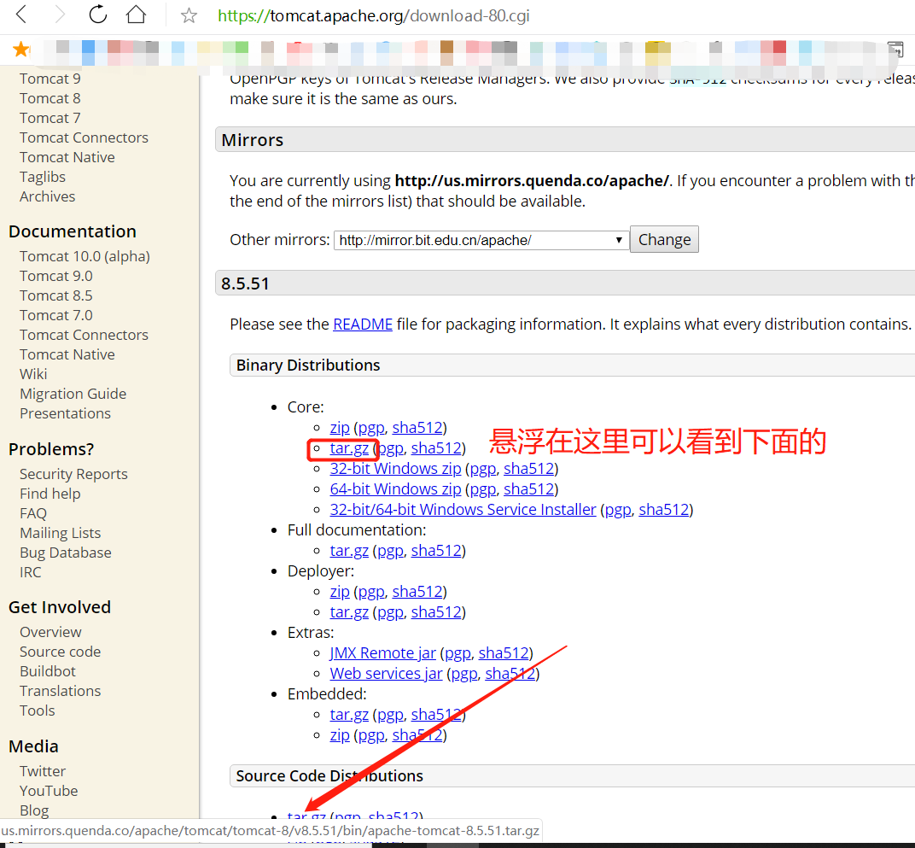Download the Core tar.gz binary

[x=349, y=448]
